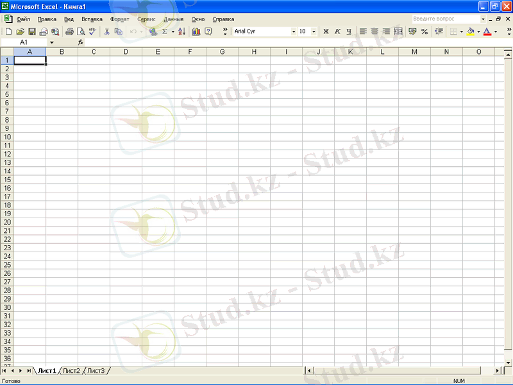Apply borders to selected cell

pos(453,31)
